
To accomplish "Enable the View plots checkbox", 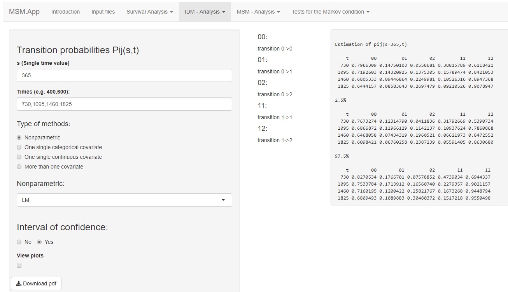I will tap(19, 266).
